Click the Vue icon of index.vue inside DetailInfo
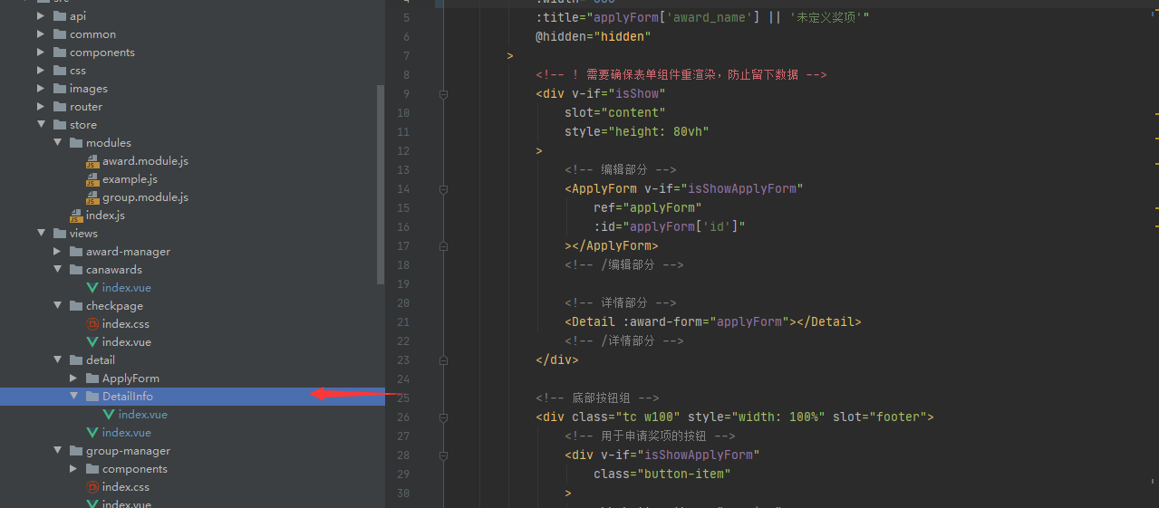 (x=109, y=415)
